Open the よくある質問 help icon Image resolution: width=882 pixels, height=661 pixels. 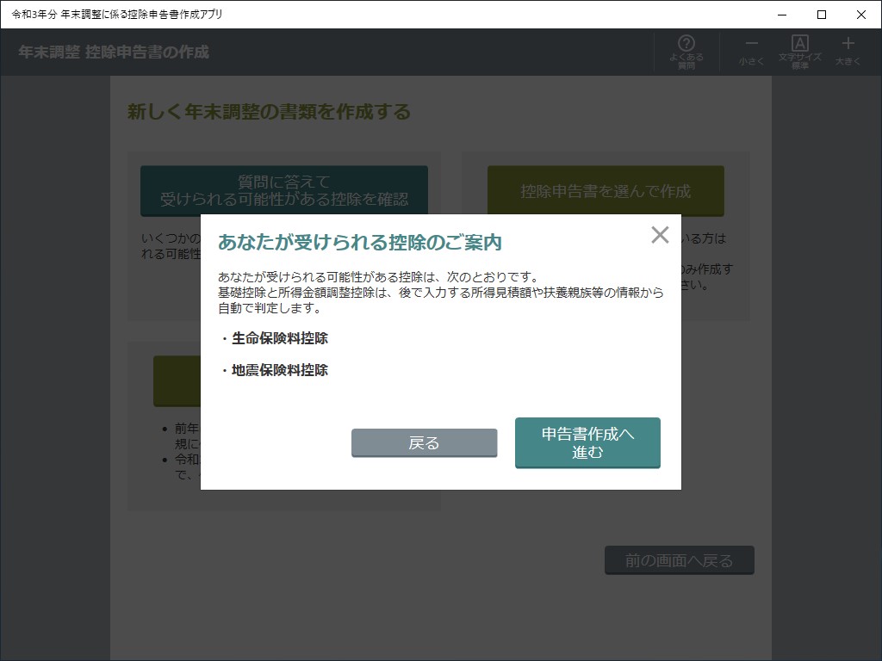[685, 50]
